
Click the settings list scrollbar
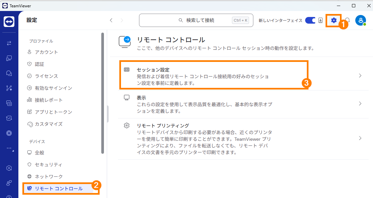coord(103,93)
